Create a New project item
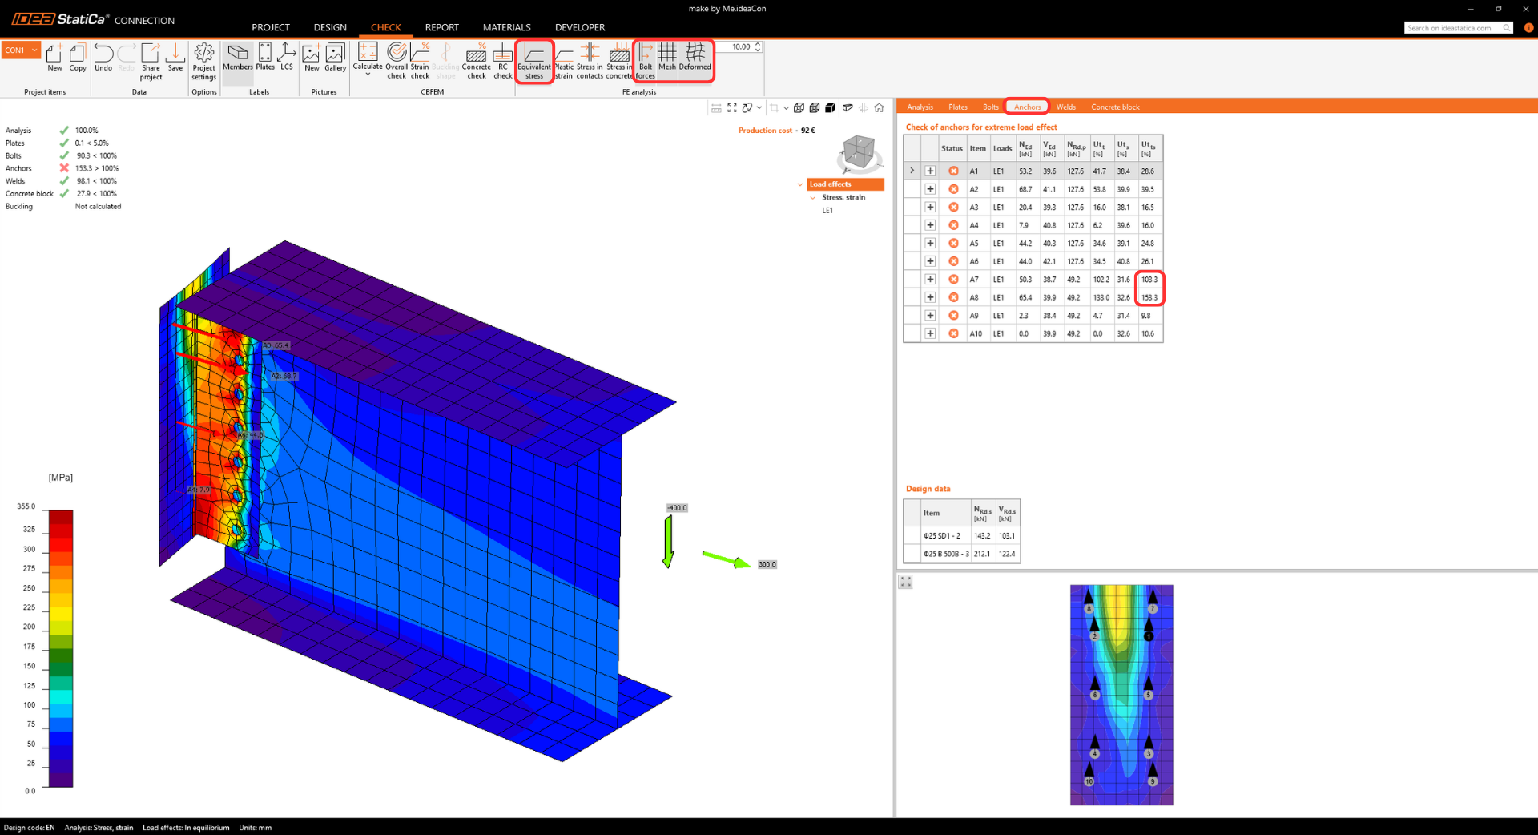1538x835 pixels. [x=54, y=58]
